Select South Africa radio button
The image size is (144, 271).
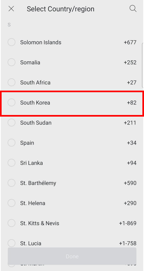[12, 83]
